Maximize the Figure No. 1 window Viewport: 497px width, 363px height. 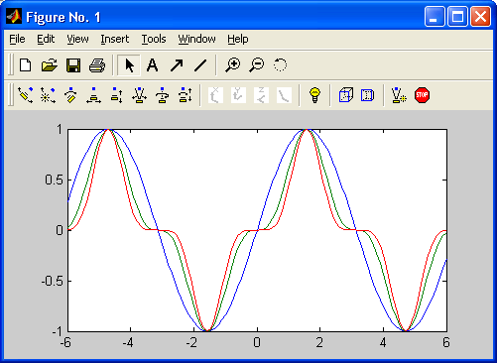(x=457, y=17)
